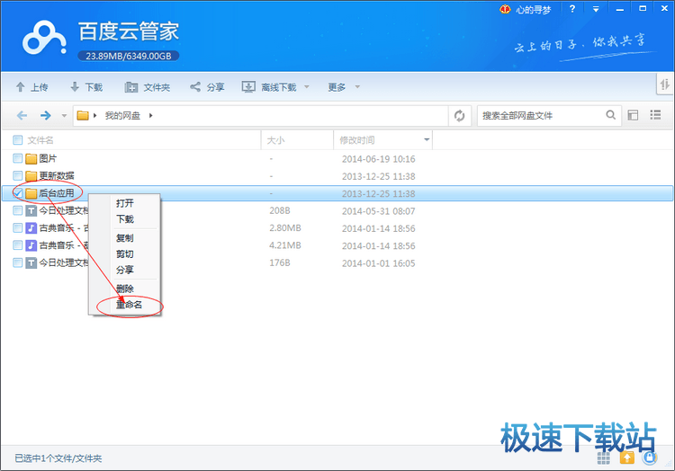The width and height of the screenshot is (675, 471).
Task: Click the upload (上传) toolbar button
Action: pyautogui.click(x=31, y=87)
